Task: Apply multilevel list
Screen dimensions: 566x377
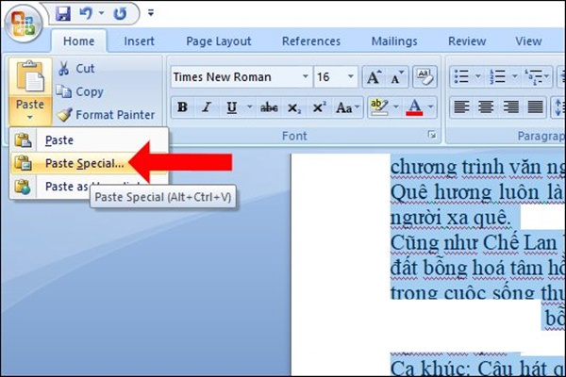Action: [x=533, y=76]
